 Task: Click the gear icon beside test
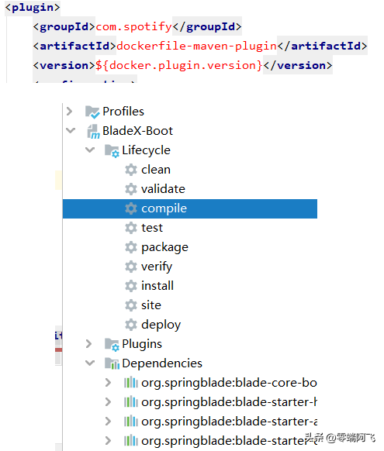coord(131,228)
